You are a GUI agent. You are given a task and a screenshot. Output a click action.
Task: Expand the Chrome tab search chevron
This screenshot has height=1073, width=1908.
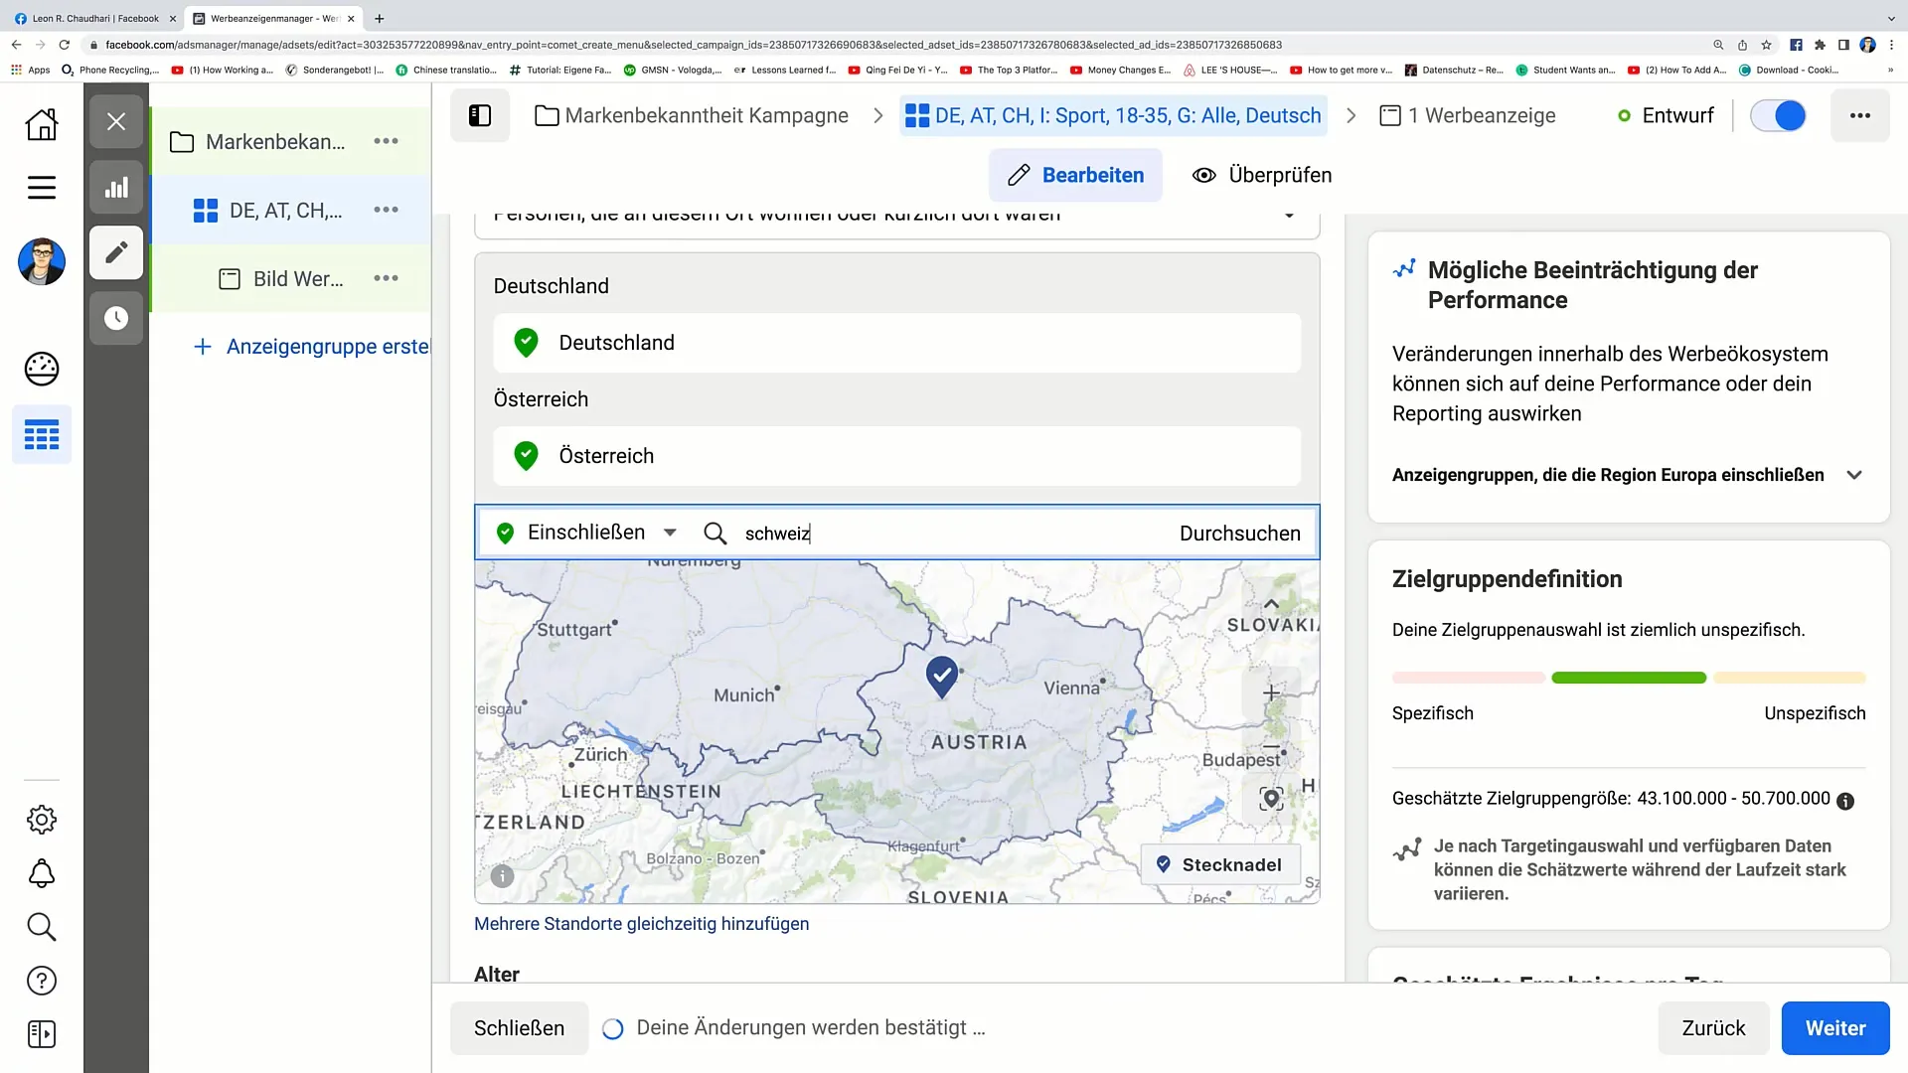(x=1890, y=18)
